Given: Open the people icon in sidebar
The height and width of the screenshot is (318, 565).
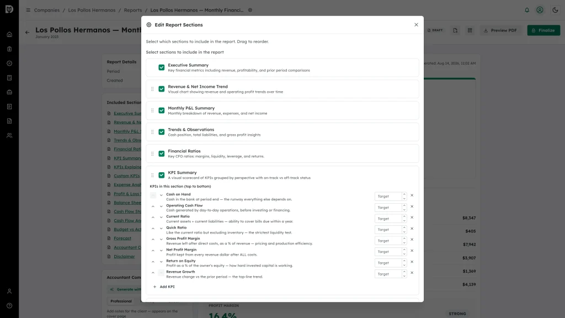Looking at the screenshot, I should coord(9,136).
